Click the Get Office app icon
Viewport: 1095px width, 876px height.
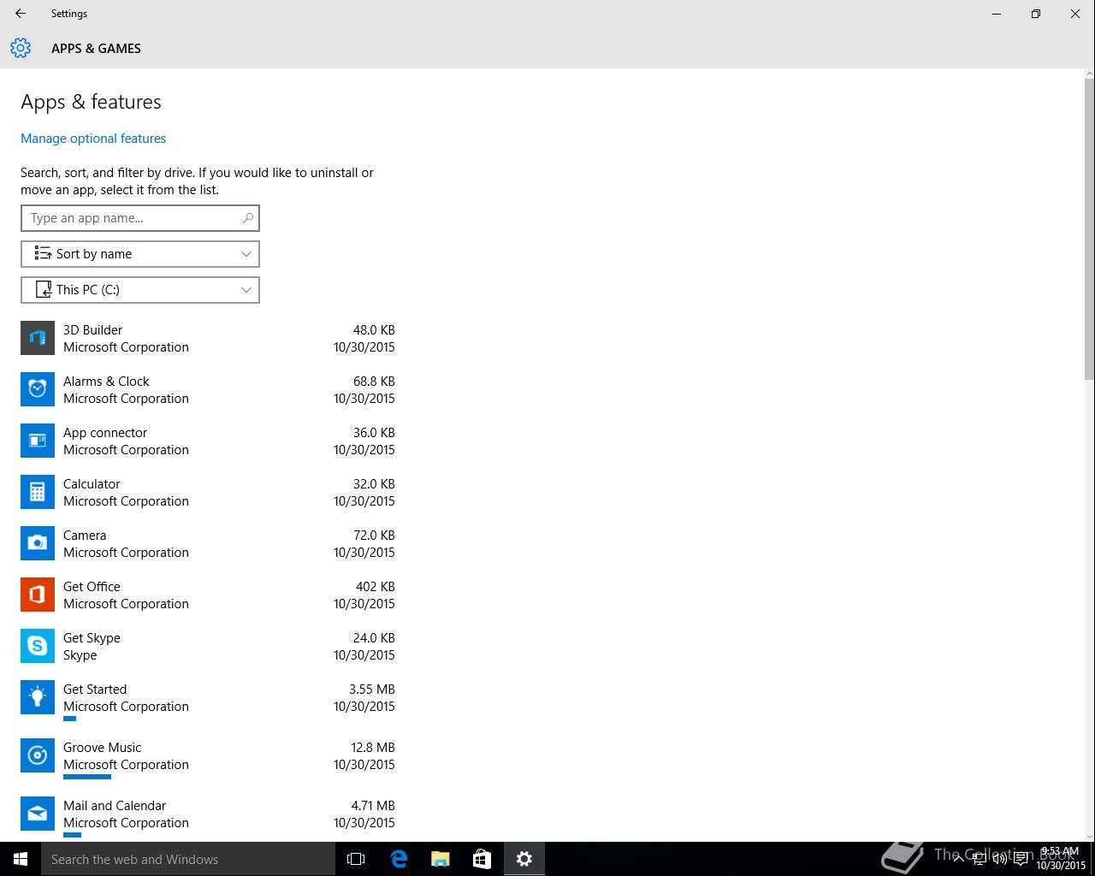click(x=38, y=595)
